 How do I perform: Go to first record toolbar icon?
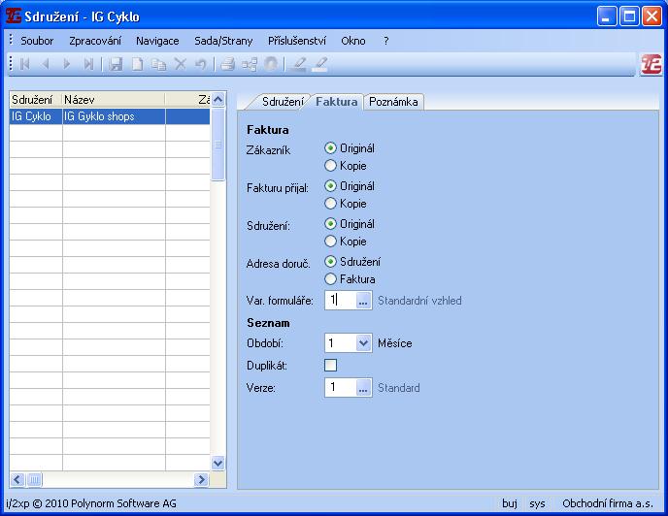coord(25,64)
